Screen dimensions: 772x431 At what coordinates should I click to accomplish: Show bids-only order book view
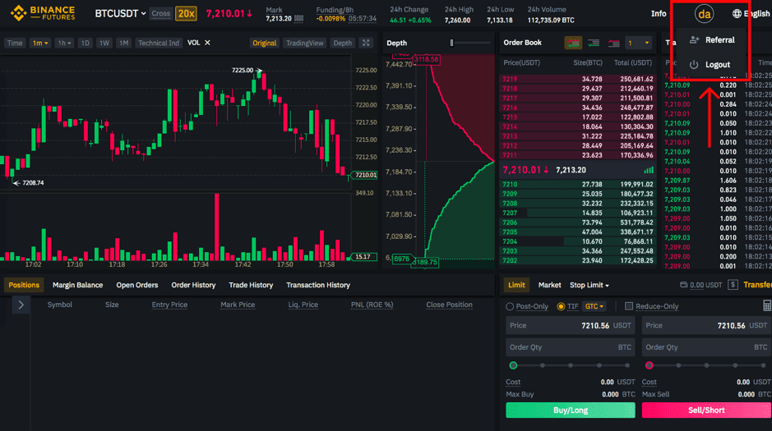click(594, 43)
